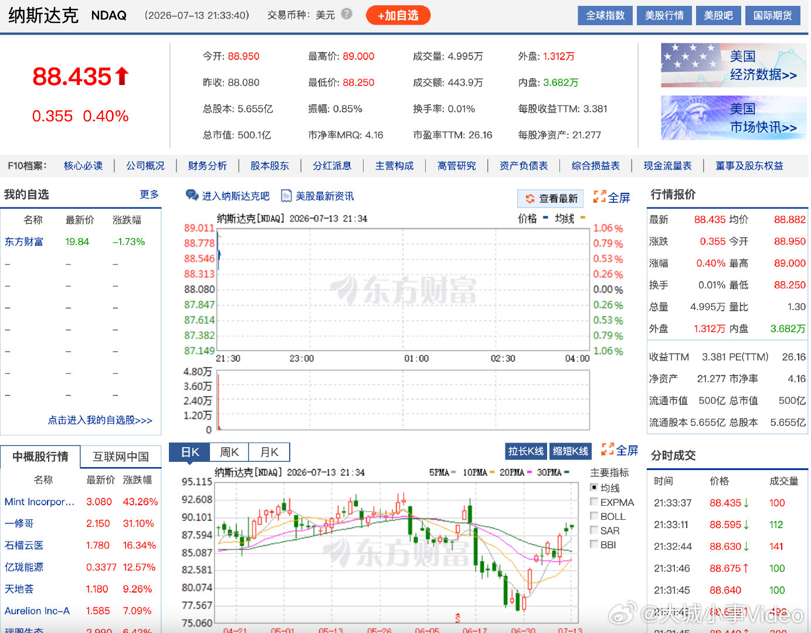Image resolution: width=811 pixels, height=633 pixels.
Task: Click the fullscreen icon above the K-line chart
Action: [608, 450]
